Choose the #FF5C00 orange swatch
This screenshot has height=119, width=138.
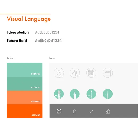pyautogui.click(x=25, y=111)
